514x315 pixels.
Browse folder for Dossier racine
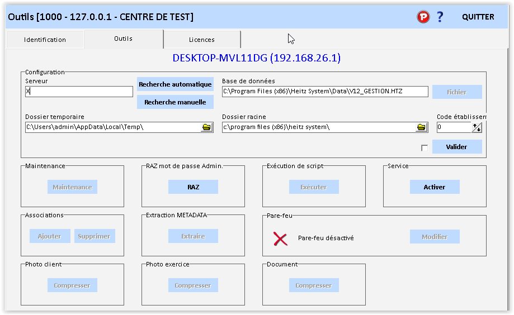pos(422,127)
